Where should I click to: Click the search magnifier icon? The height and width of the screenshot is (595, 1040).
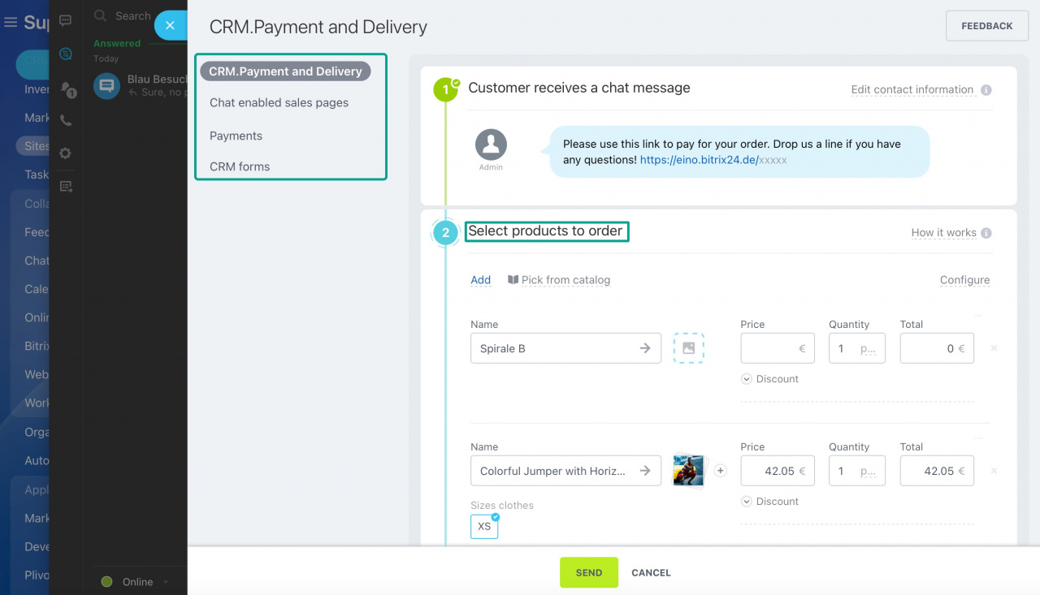coord(100,15)
